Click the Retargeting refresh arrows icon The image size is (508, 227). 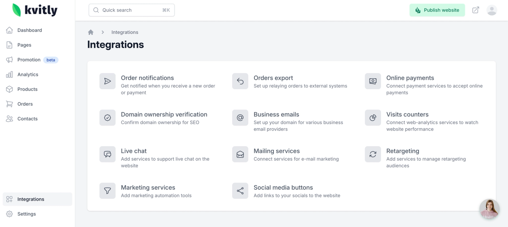[373, 154]
